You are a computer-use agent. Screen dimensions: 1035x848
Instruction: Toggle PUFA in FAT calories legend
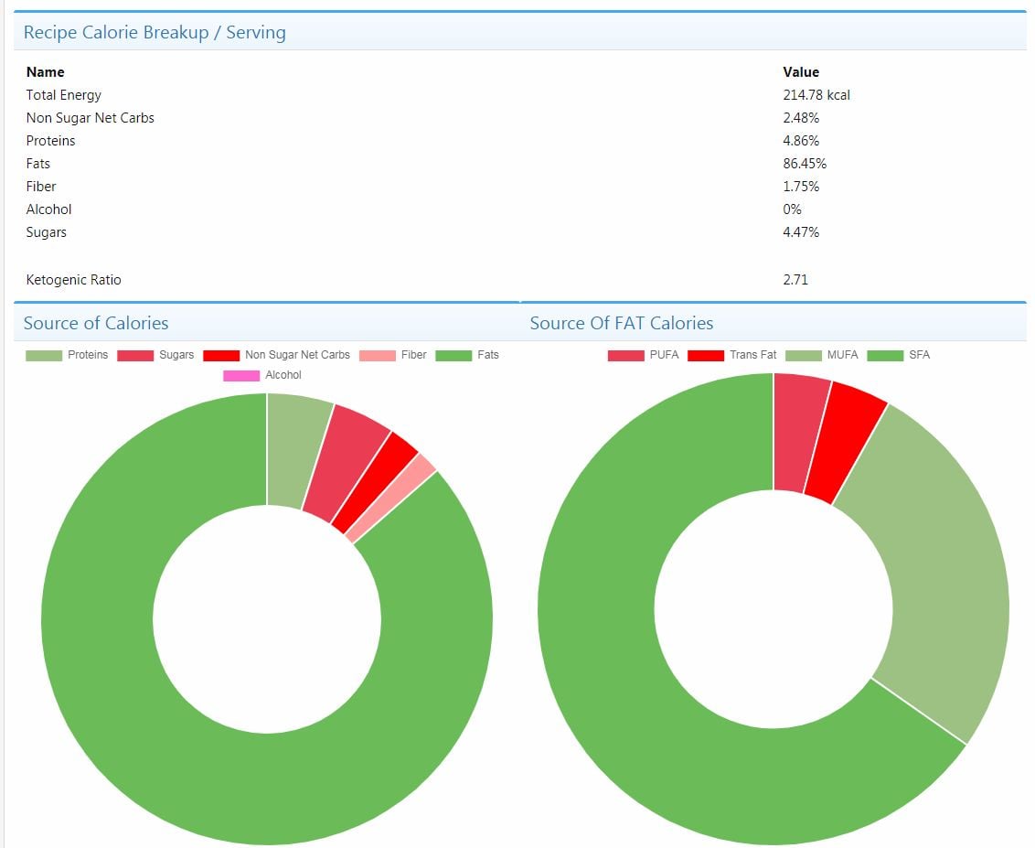(x=644, y=355)
